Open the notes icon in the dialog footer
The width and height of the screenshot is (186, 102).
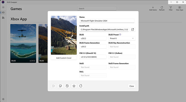pos(60,86)
